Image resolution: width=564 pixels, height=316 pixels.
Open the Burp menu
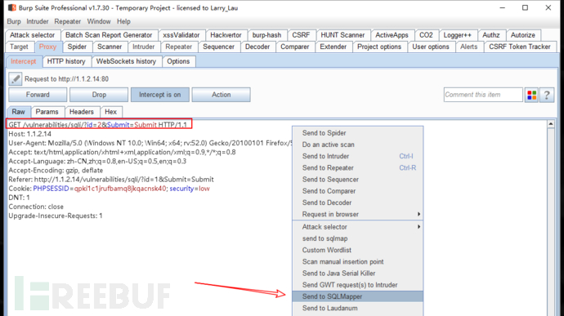(x=14, y=21)
